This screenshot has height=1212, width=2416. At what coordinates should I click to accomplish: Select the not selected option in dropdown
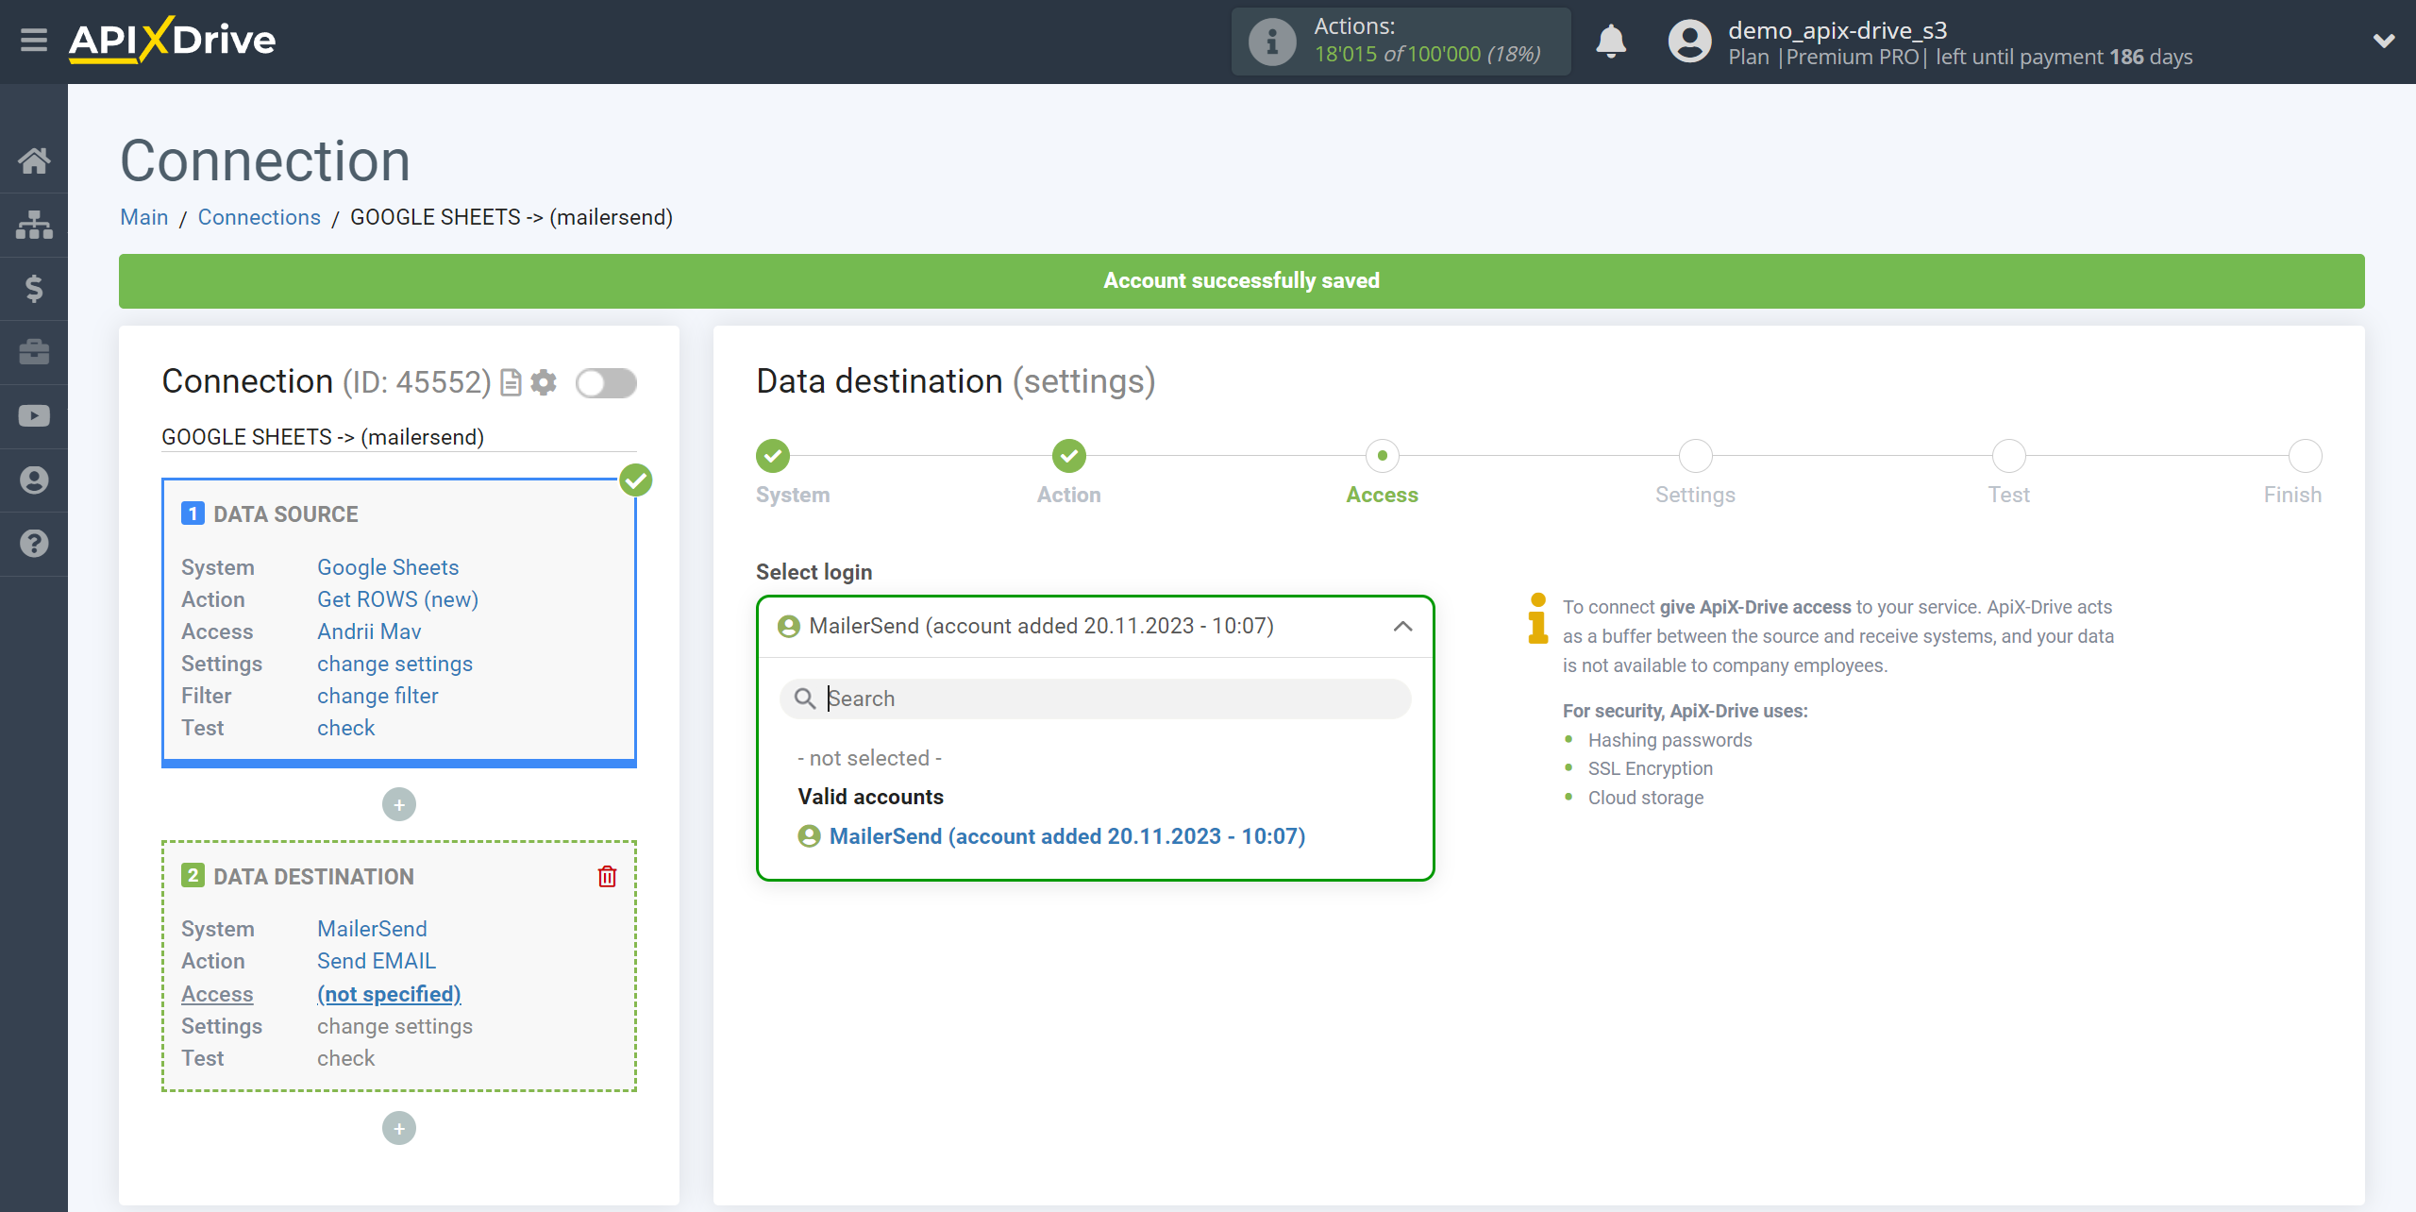(870, 757)
